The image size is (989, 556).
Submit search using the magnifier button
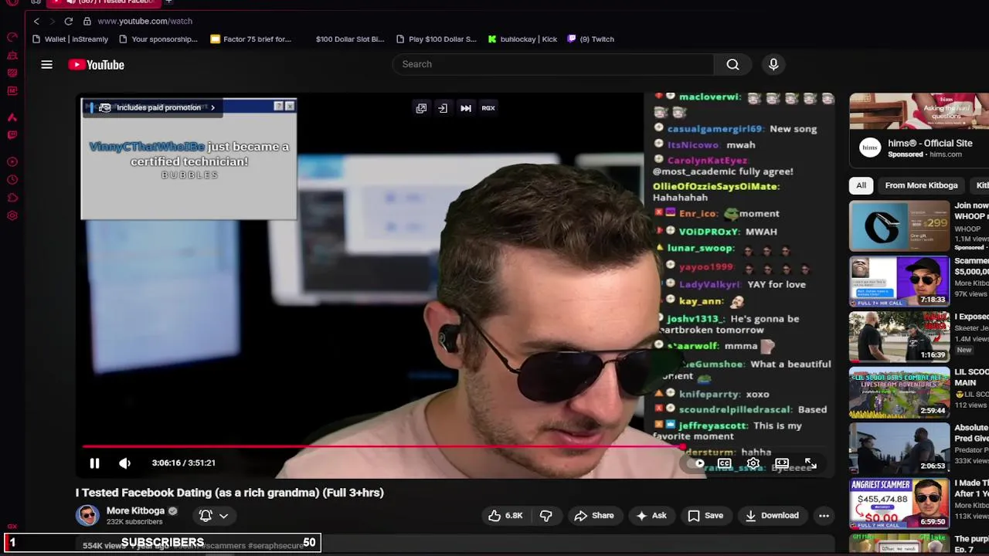(732, 64)
